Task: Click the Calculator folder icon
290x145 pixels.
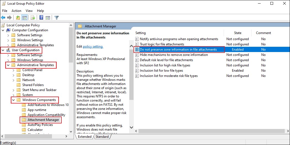Action: tap(24, 130)
